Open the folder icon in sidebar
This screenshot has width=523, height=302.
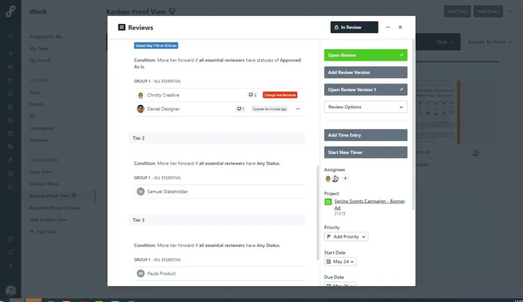click(x=11, y=80)
